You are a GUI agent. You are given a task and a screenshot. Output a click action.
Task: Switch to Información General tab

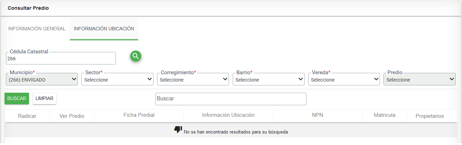pyautogui.click(x=37, y=29)
